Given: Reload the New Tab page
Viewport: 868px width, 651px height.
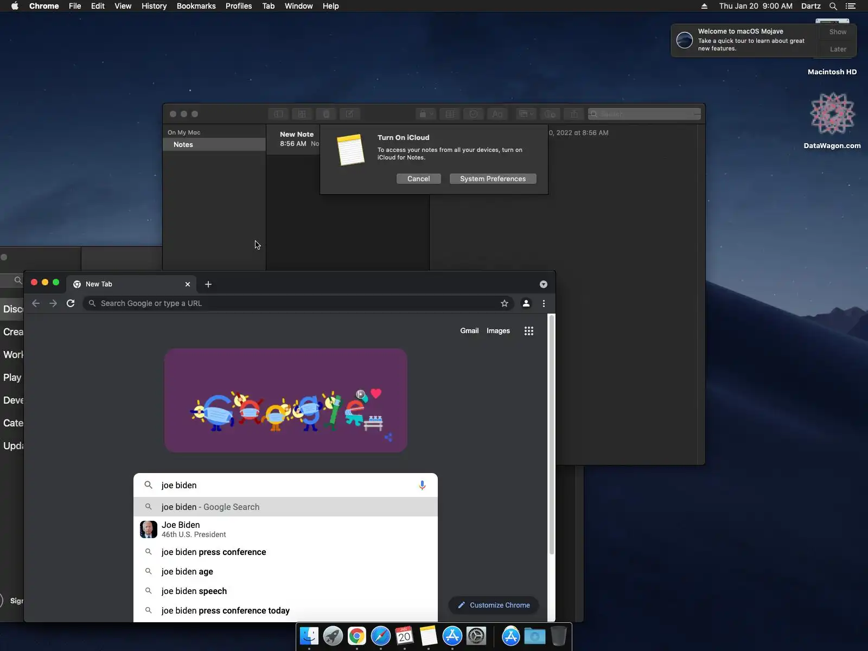Looking at the screenshot, I should (71, 303).
